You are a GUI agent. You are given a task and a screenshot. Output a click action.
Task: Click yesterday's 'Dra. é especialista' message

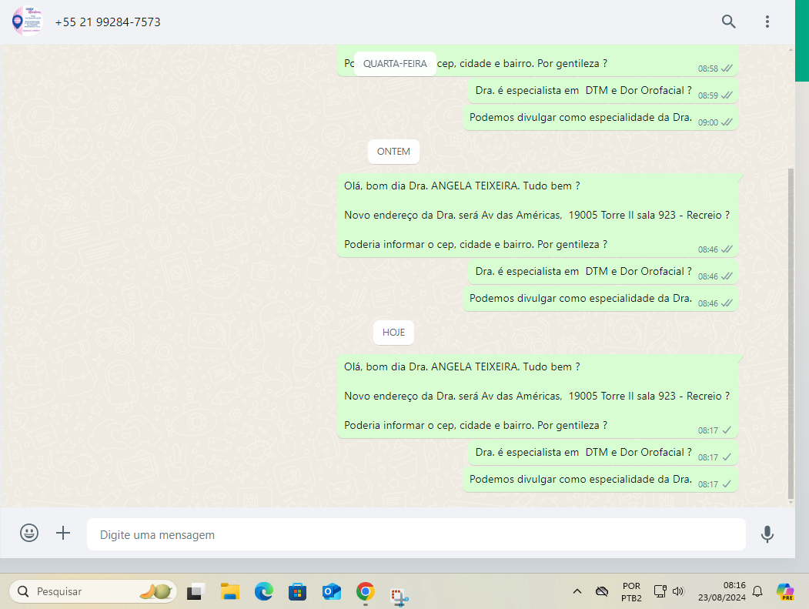pyautogui.click(x=583, y=272)
